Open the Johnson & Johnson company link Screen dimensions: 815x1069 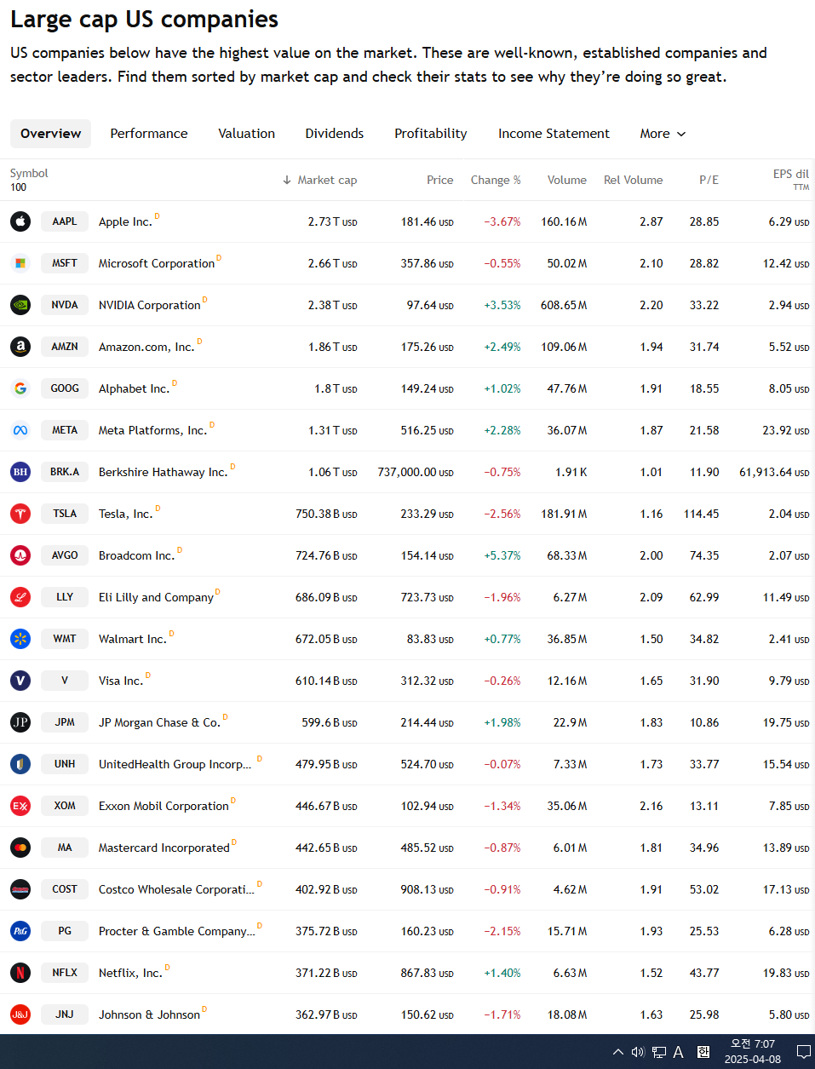pyautogui.click(x=149, y=1015)
